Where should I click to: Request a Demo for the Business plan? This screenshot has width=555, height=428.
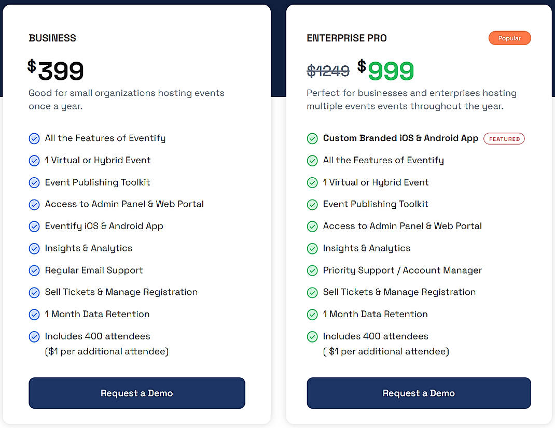136,393
